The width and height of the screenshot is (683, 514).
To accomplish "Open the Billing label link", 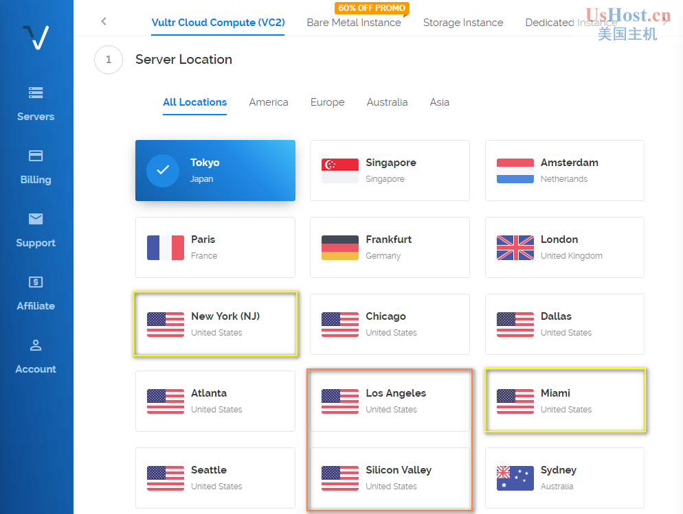I will click(36, 180).
